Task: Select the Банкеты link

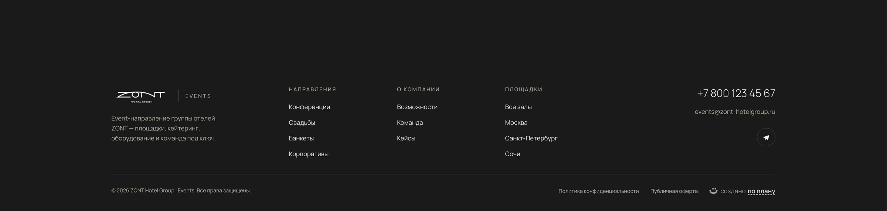Action: click(x=301, y=138)
